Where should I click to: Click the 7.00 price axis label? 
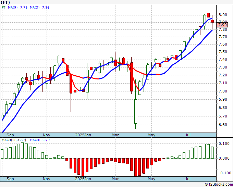[223, 91]
